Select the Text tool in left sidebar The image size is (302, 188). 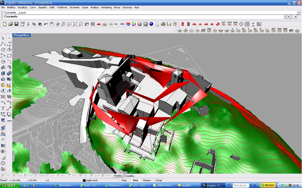pos(3,109)
